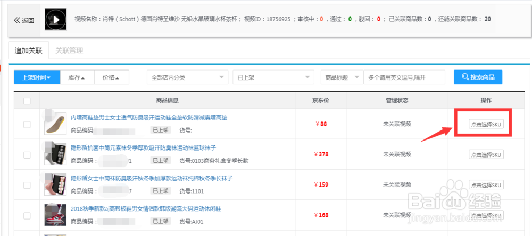
Task: Click the 京东价 column header
Action: (x=321, y=100)
